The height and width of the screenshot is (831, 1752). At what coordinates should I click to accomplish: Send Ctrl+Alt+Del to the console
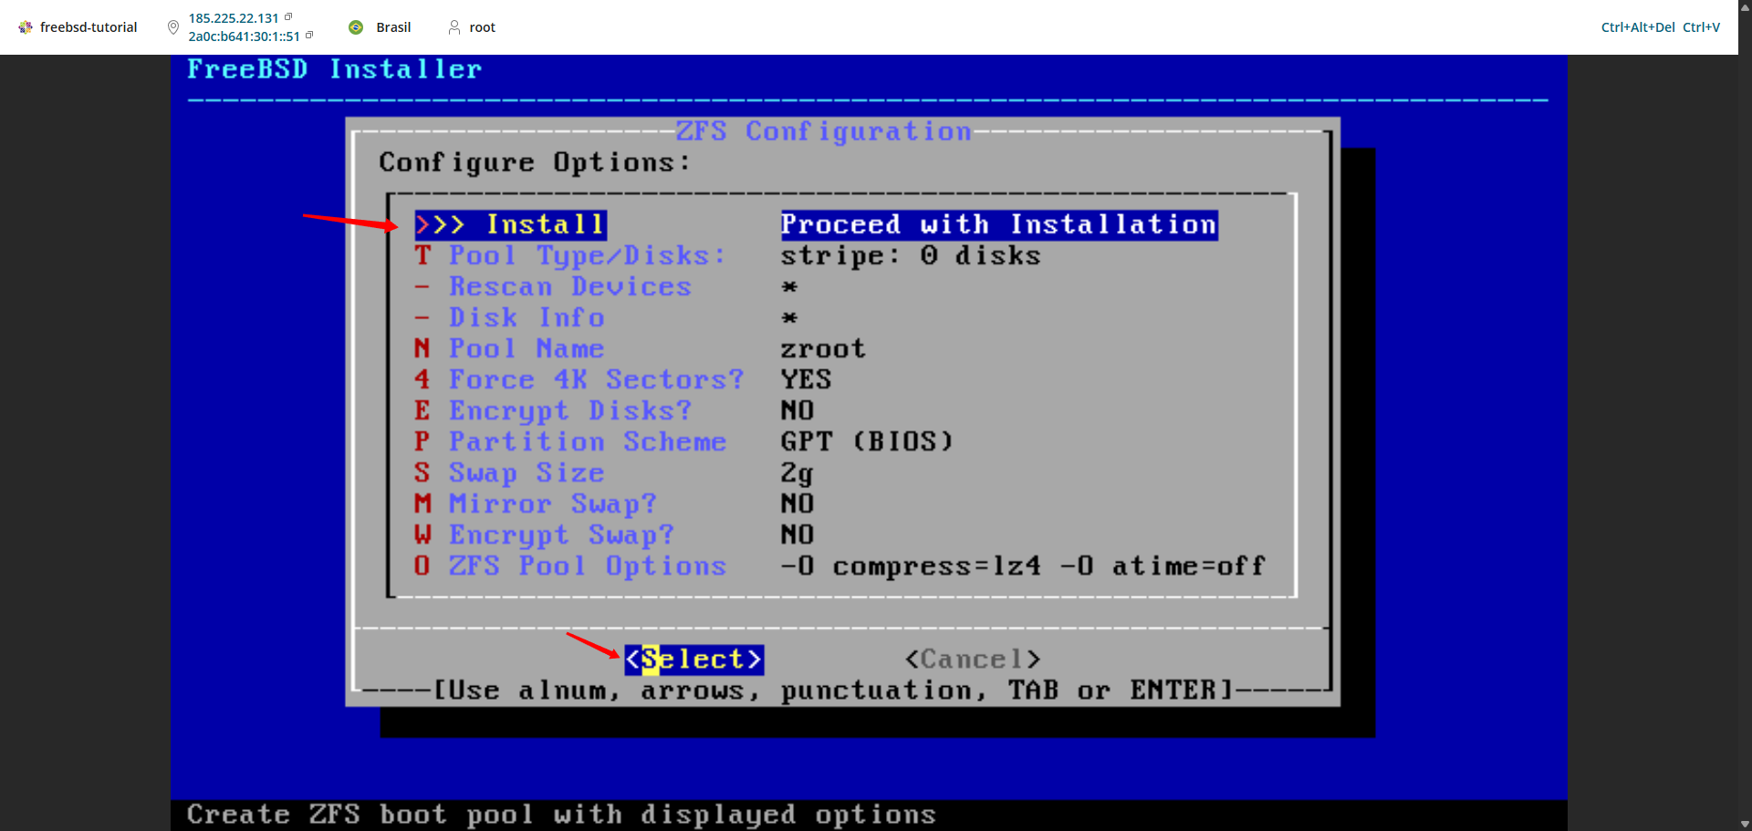(1638, 27)
